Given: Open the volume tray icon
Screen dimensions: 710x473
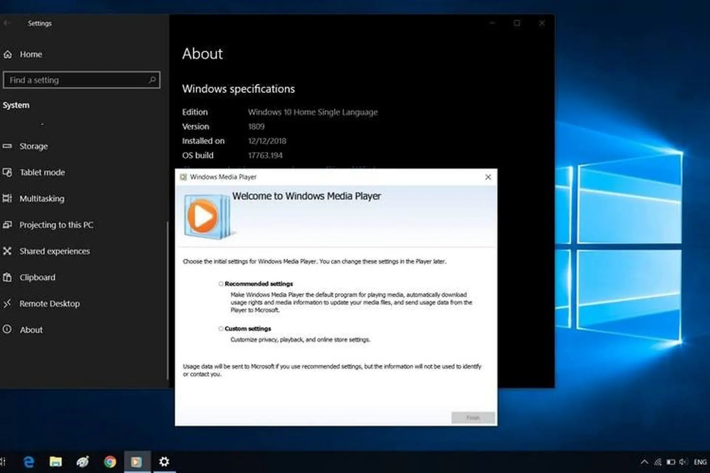Looking at the screenshot, I should pos(683,462).
